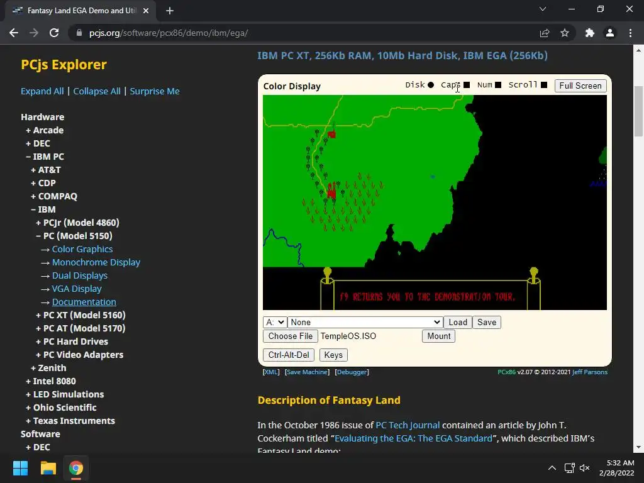Image resolution: width=644 pixels, height=483 pixels.
Task: Expand the DEC item under Hardware
Action: click(x=38, y=143)
